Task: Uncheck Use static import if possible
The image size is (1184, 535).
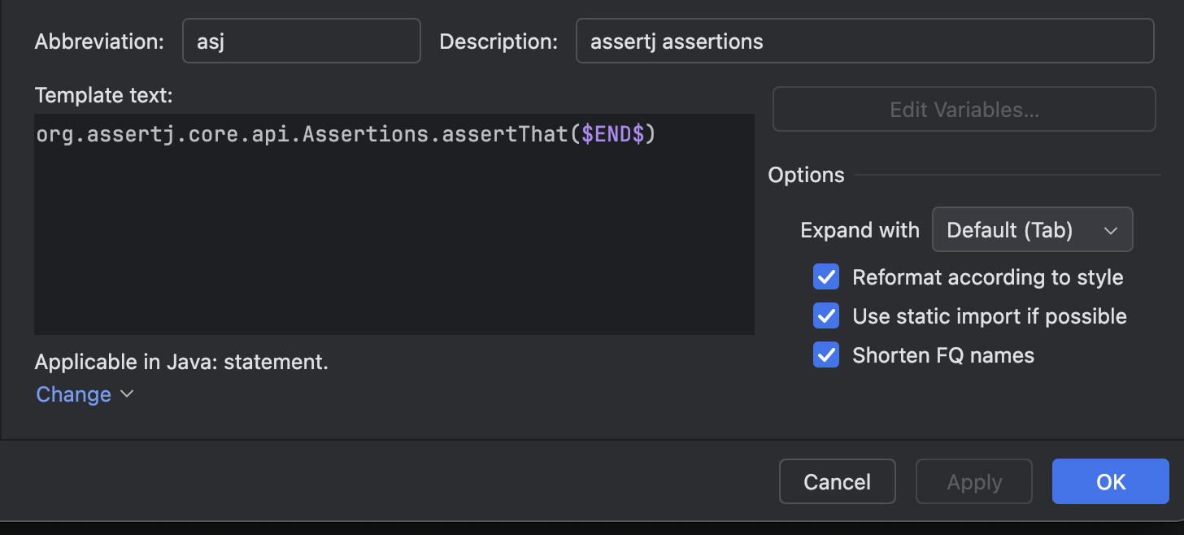Action: (826, 316)
